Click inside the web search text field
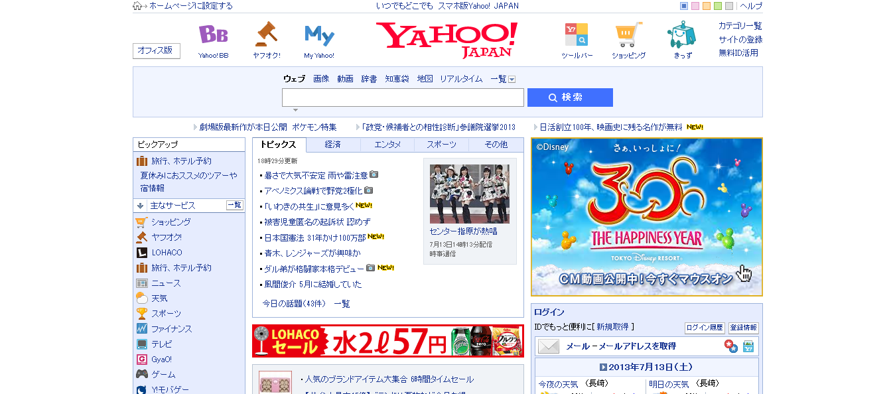Image resolution: width=895 pixels, height=394 pixels. [403, 98]
